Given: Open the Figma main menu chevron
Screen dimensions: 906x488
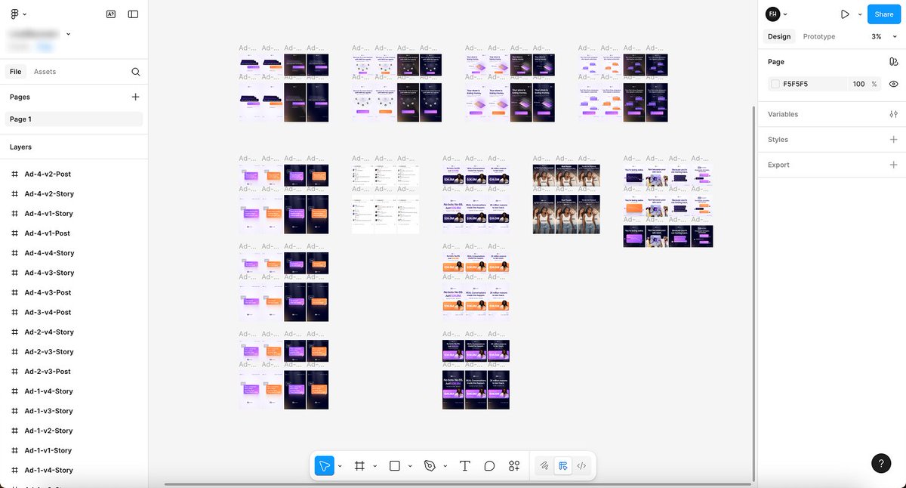Looking at the screenshot, I should coord(23,14).
